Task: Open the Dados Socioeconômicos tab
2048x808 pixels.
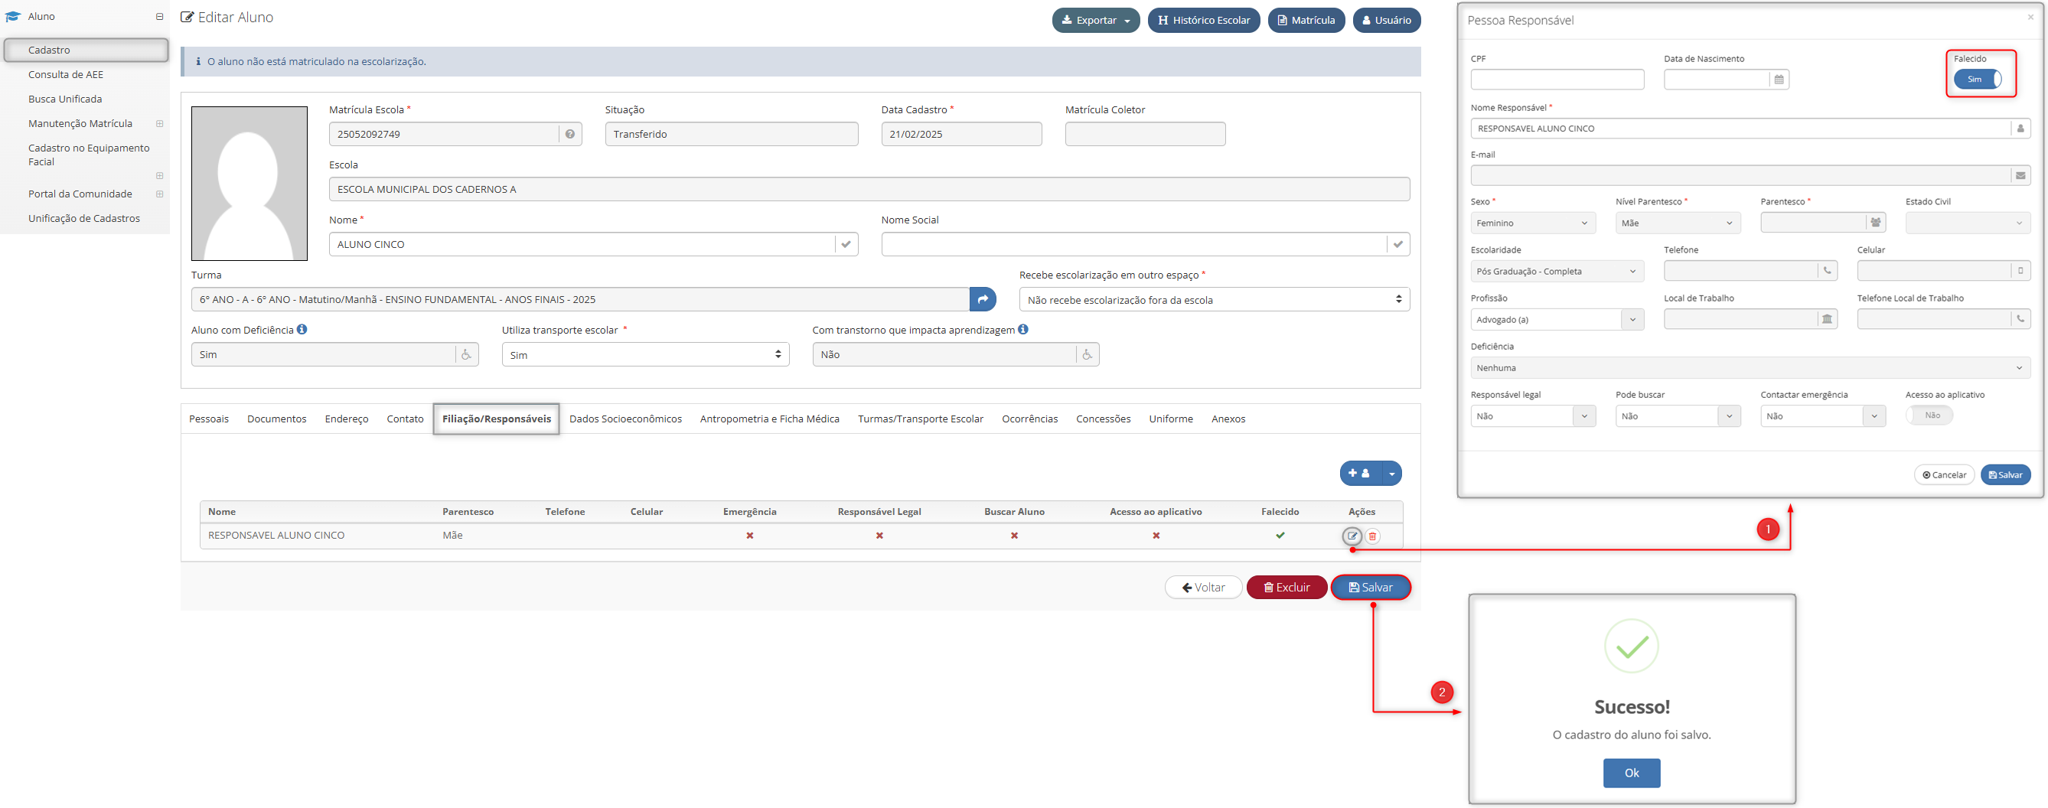Action: [x=625, y=419]
